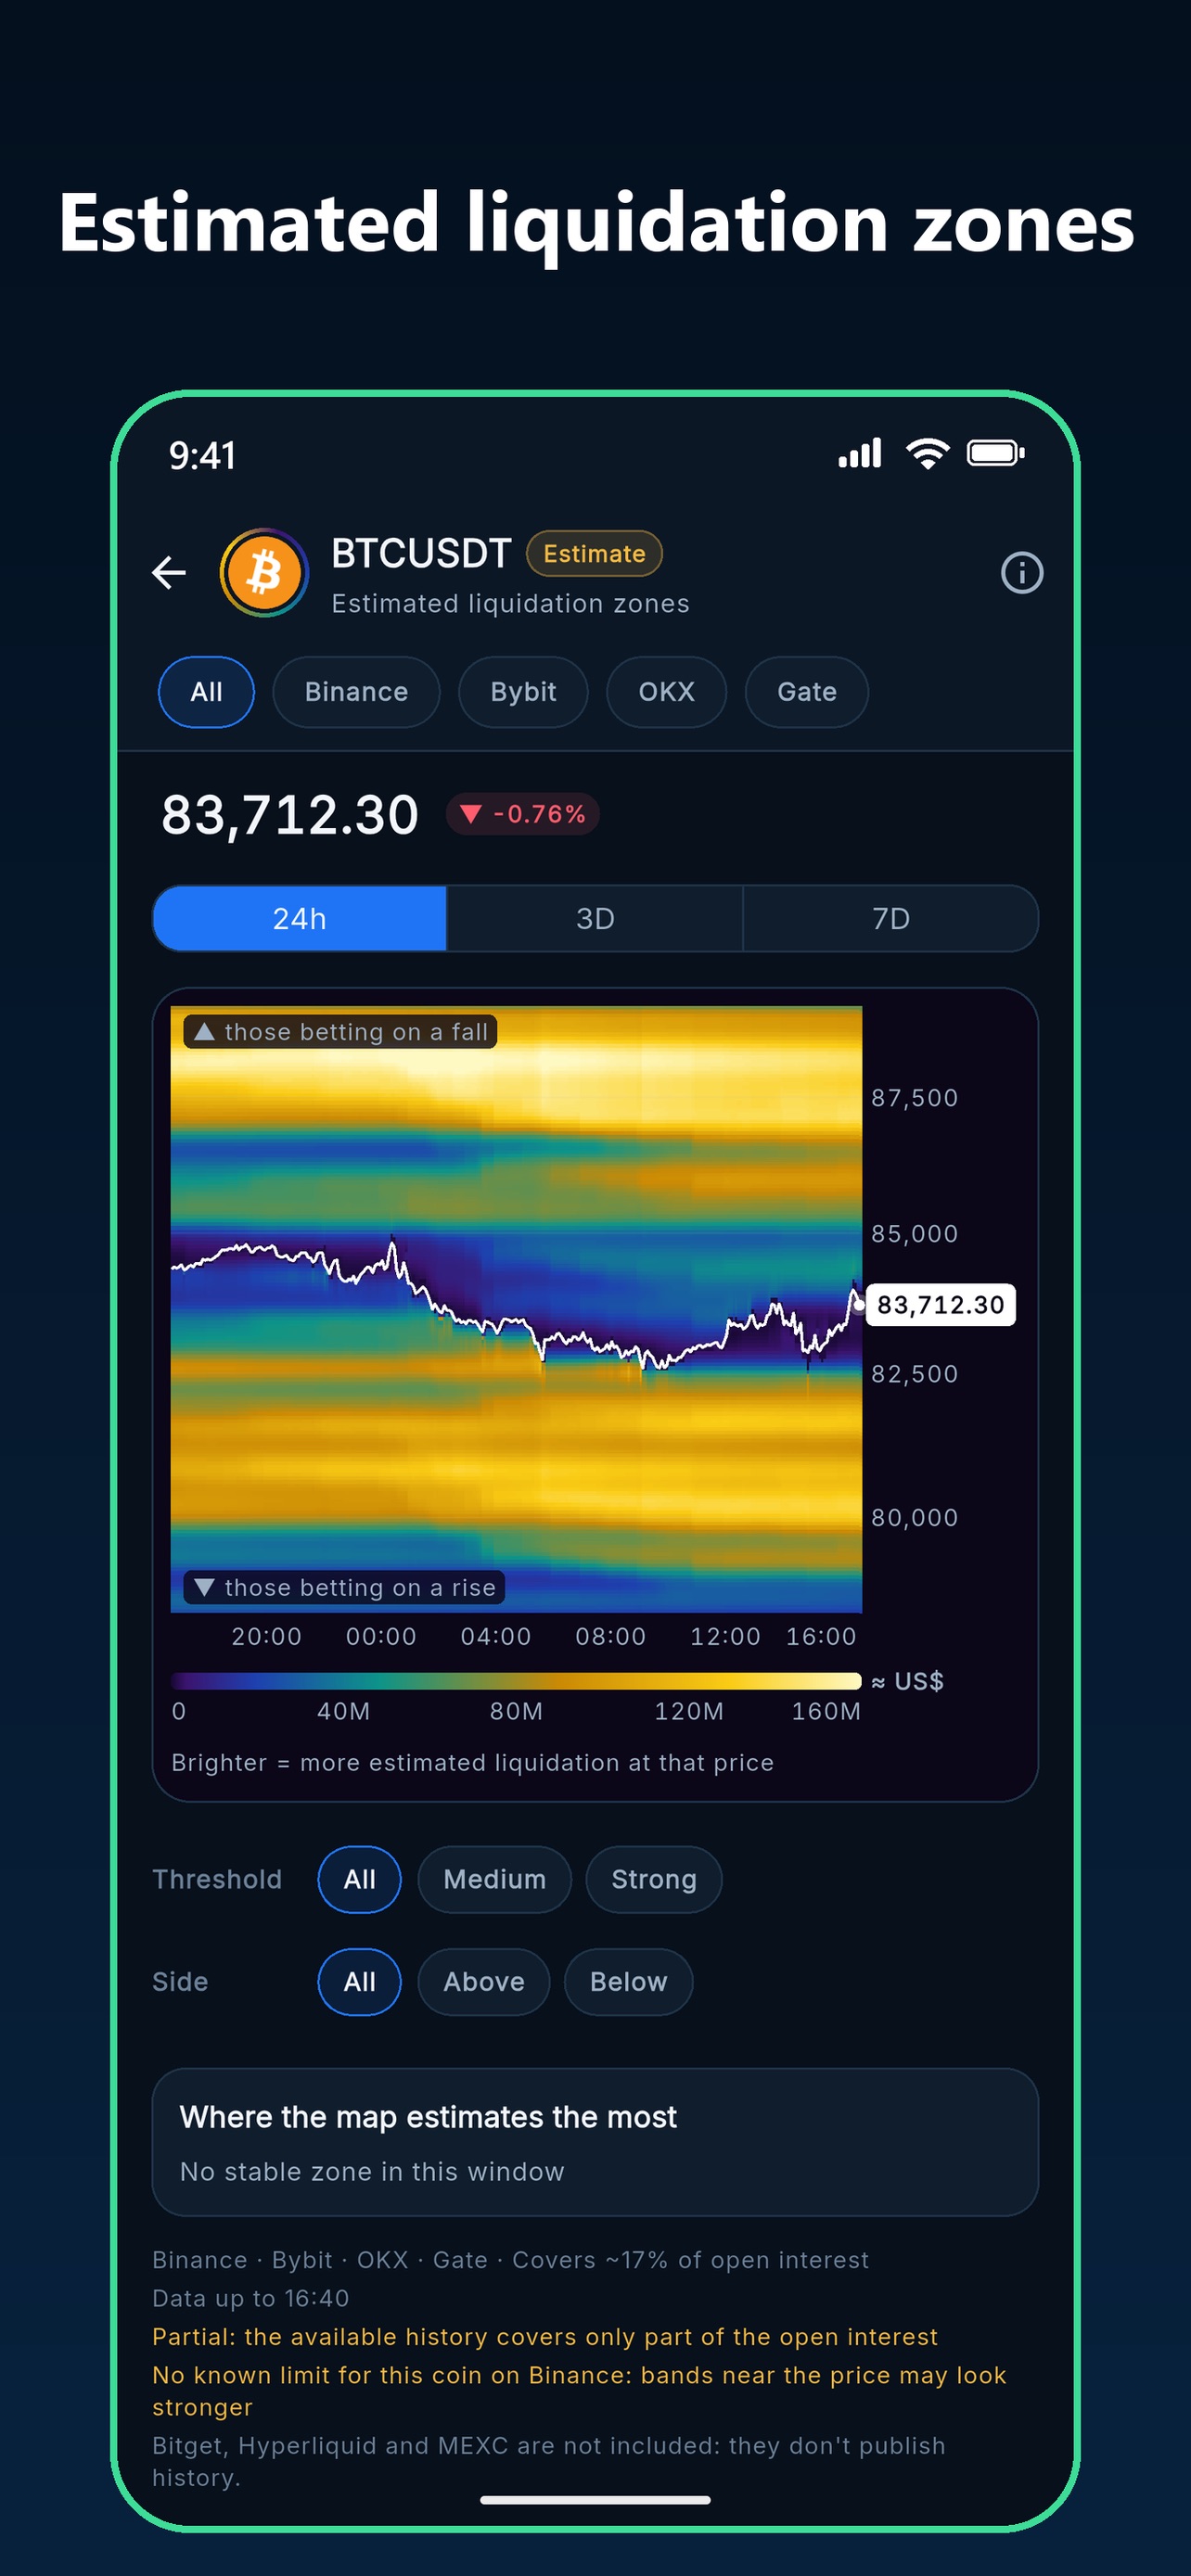Set Side filter to Below
The width and height of the screenshot is (1191, 2576).
point(628,1982)
